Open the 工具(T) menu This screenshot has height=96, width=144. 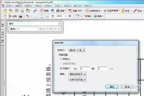[58, 6]
